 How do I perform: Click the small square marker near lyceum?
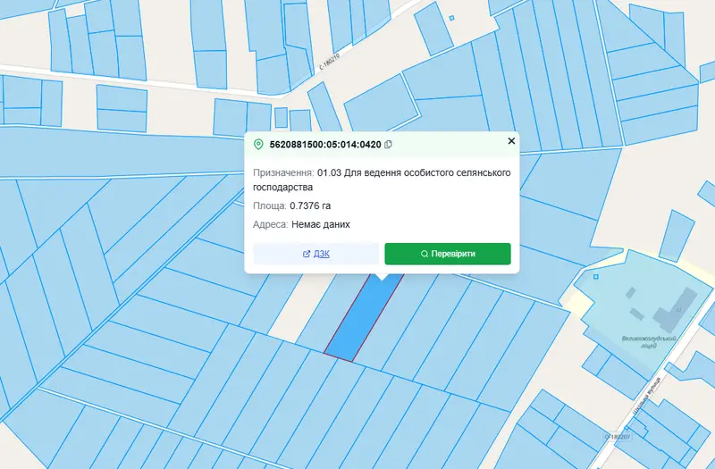click(x=596, y=277)
